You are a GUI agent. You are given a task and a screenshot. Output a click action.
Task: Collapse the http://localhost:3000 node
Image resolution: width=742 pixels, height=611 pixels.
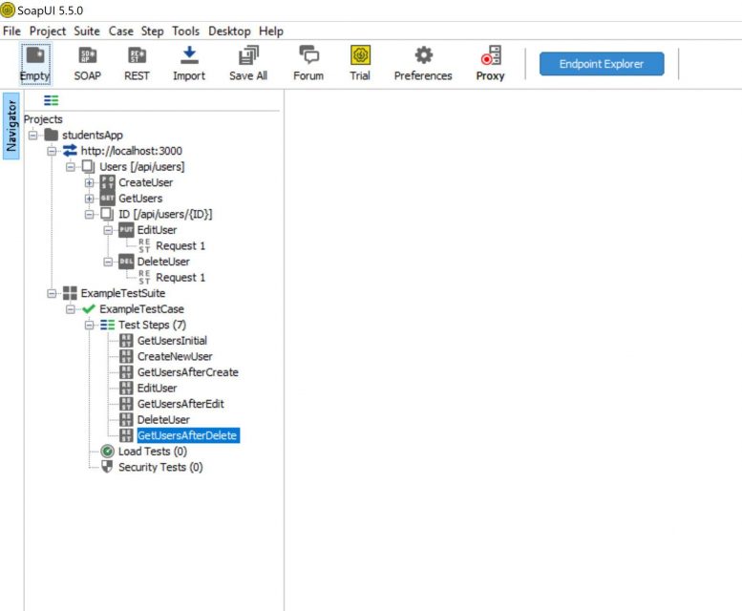(52, 152)
